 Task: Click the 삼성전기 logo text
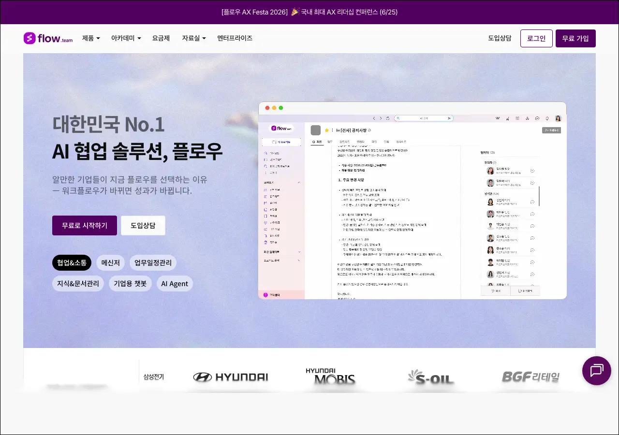coord(154,377)
